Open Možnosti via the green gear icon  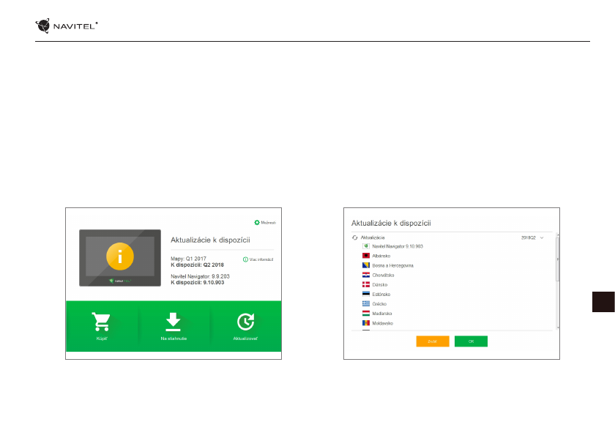257,223
